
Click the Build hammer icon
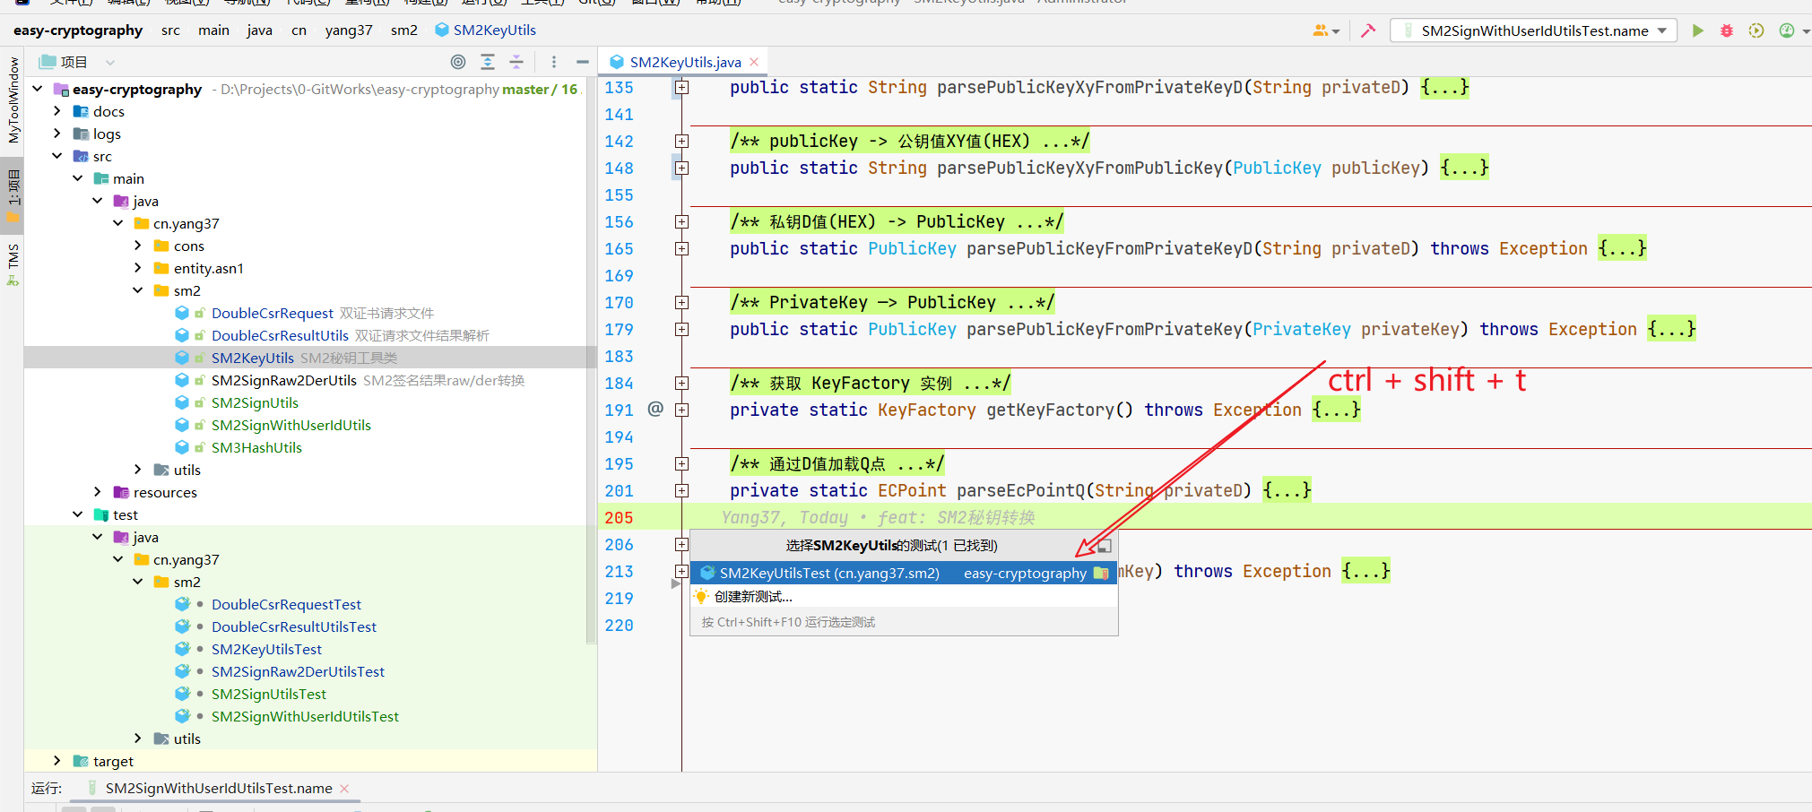coord(1368,30)
